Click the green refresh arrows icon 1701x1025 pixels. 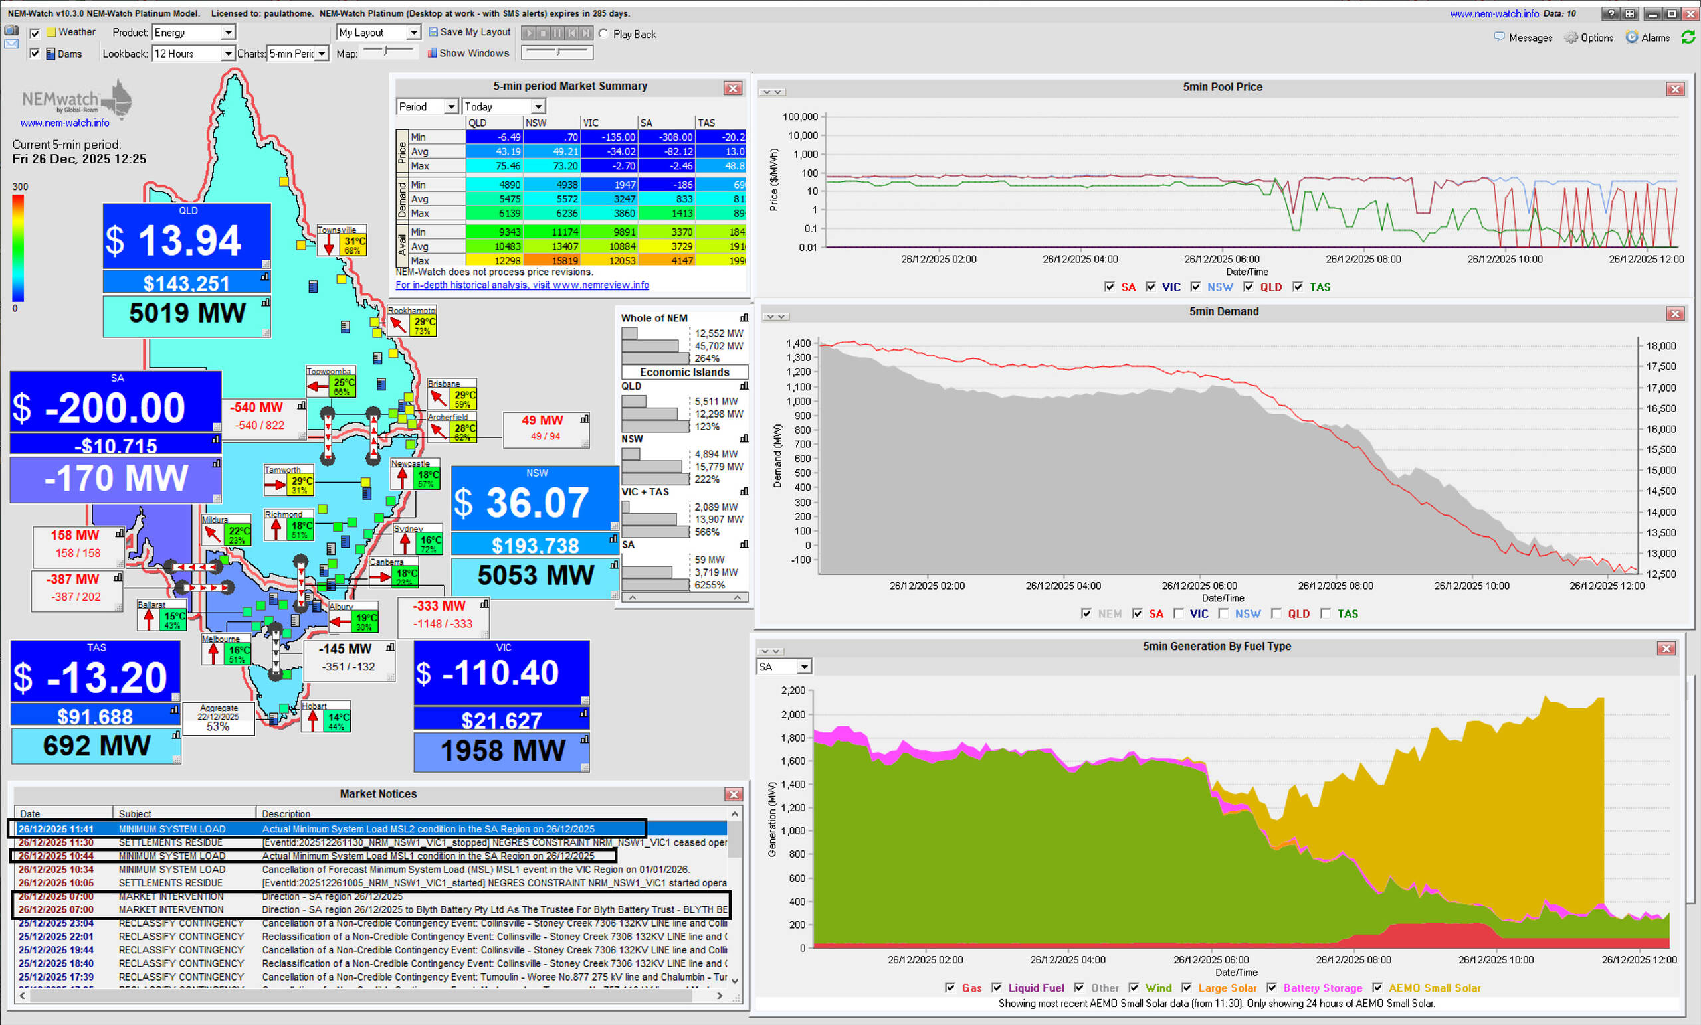click(x=1688, y=37)
